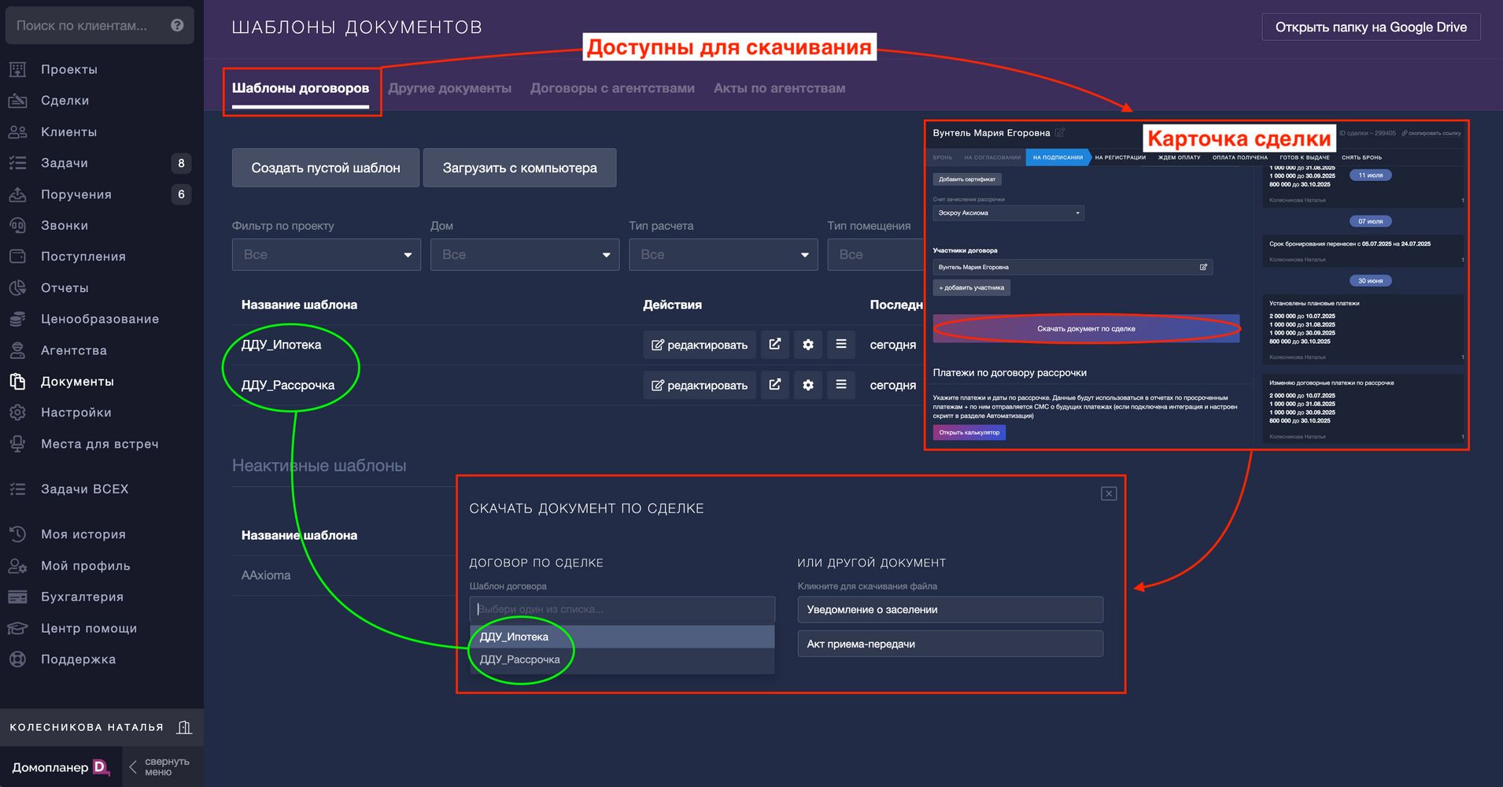Screen dimensions: 1503x787
Task: Select the НА ПОДПИСАНИИ stage in deal card
Action: (x=1058, y=157)
